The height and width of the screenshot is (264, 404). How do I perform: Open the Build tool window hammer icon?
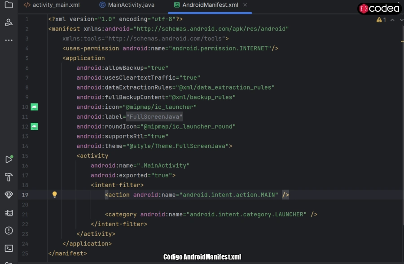(x=9, y=177)
